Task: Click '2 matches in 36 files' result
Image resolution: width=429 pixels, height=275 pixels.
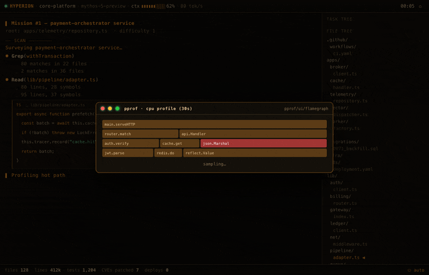Action: coord(52,71)
